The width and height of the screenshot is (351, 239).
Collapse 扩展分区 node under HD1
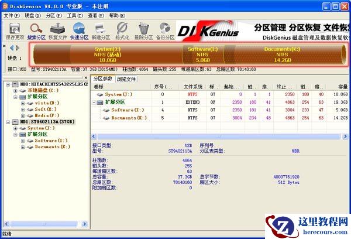pyautogui.click(x=15, y=135)
